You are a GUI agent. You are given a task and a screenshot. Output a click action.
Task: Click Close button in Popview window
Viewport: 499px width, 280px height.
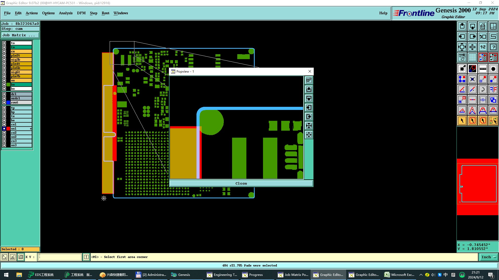pyautogui.click(x=241, y=183)
